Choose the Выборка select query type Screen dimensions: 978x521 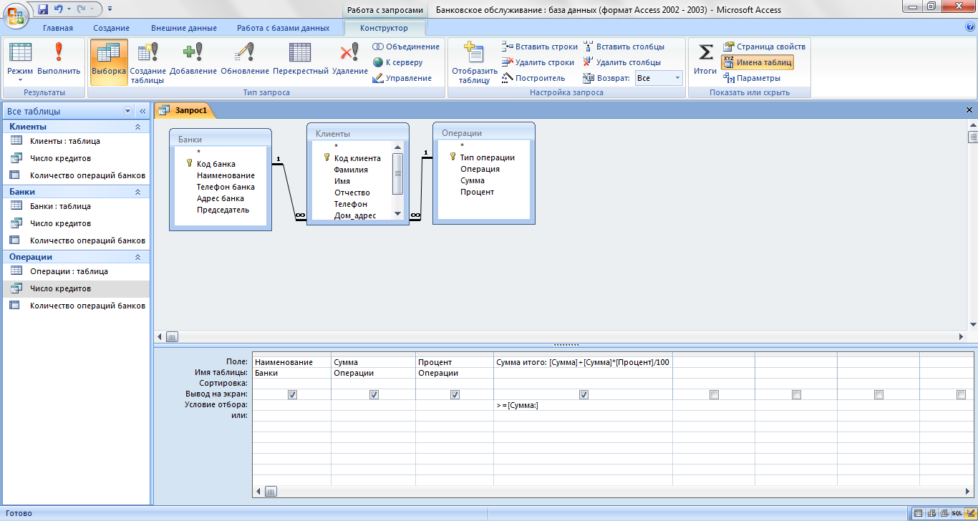point(109,62)
